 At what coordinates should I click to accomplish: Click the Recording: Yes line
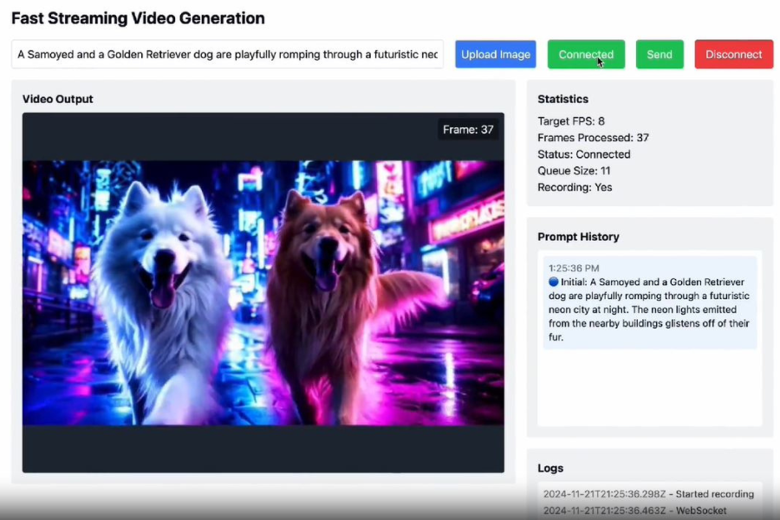[x=575, y=187]
